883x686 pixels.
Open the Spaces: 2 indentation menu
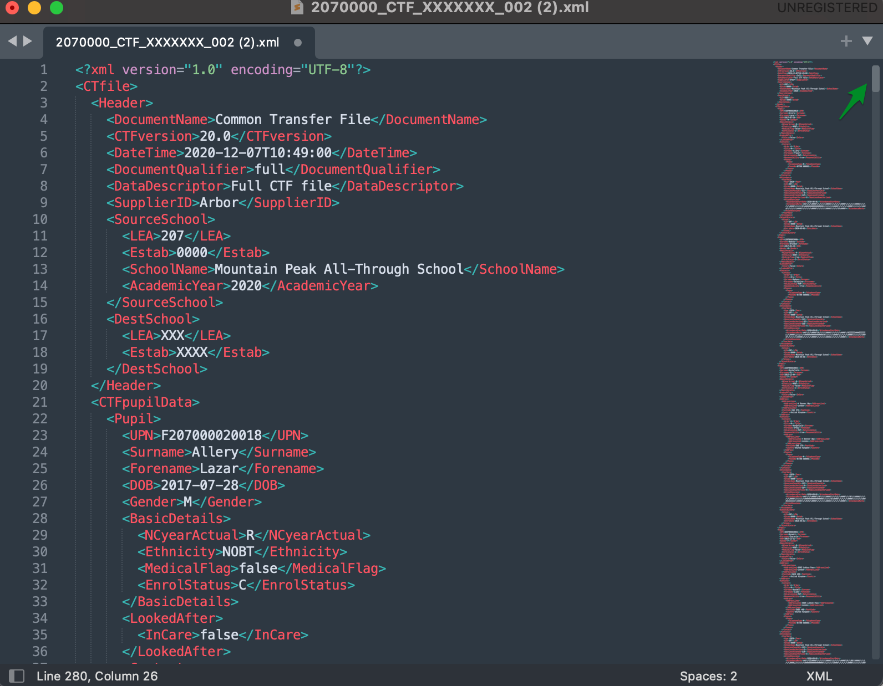708,676
